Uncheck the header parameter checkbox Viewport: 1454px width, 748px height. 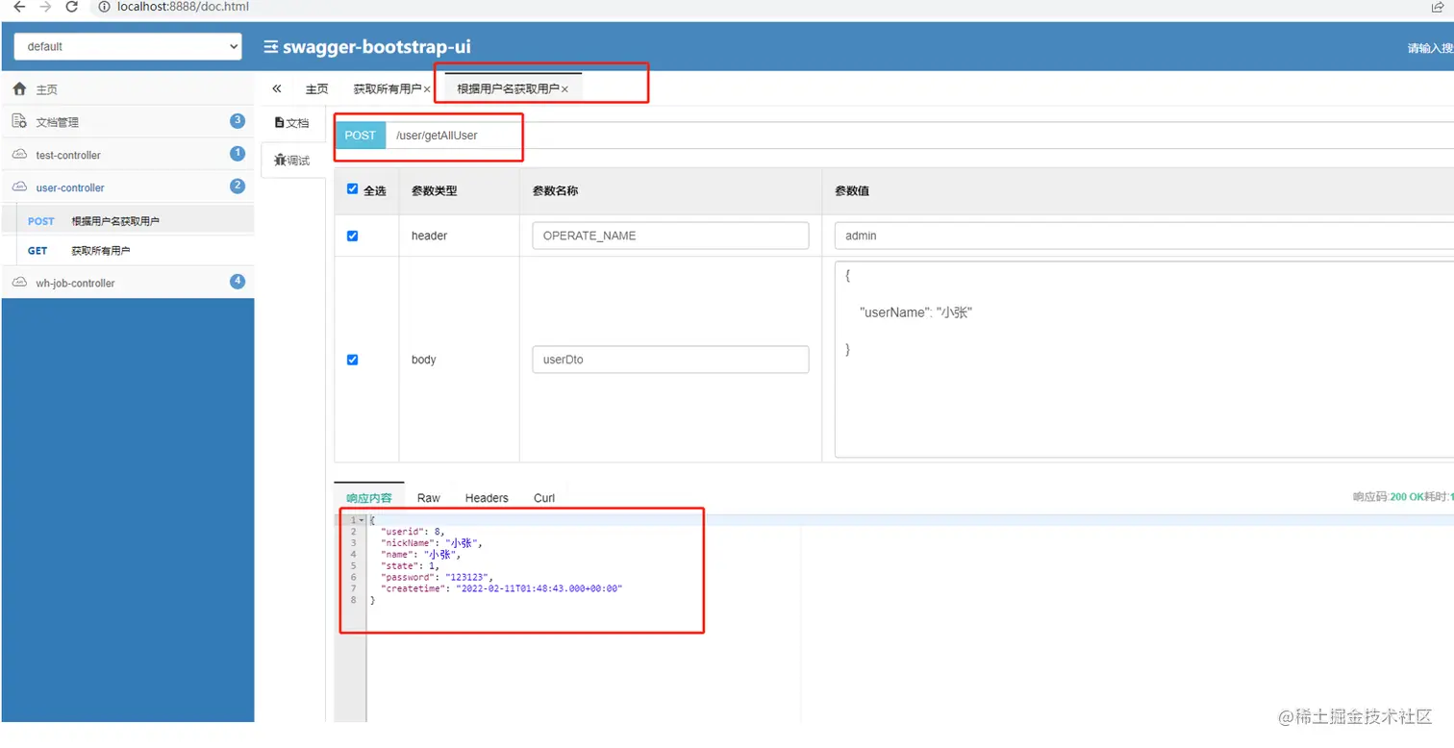coord(352,236)
